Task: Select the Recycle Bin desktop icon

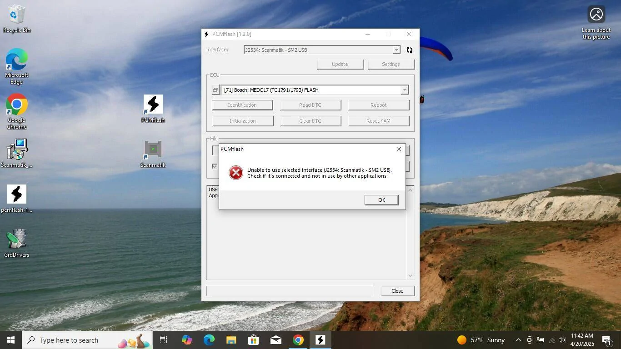Action: click(x=17, y=19)
